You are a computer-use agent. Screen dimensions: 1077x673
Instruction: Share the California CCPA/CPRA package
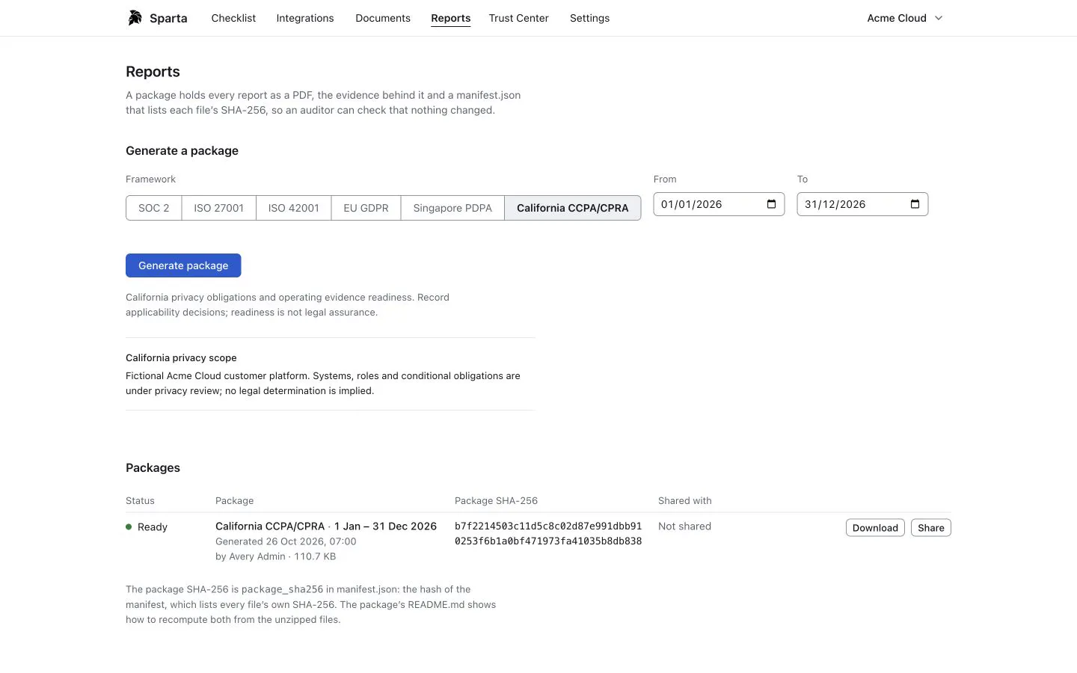(931, 528)
